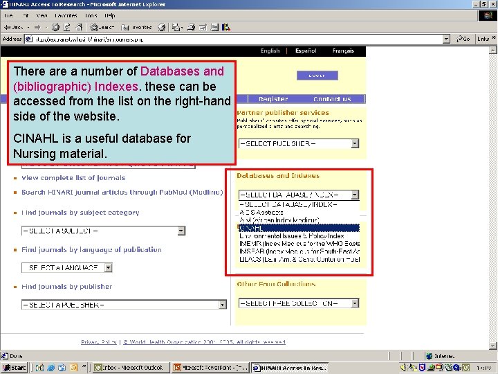This screenshot has height=374, width=498.
Task: Open the Register tab
Action: tap(273, 99)
